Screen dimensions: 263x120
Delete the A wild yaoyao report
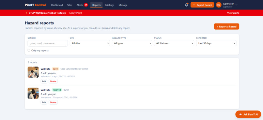[x=53, y=81]
